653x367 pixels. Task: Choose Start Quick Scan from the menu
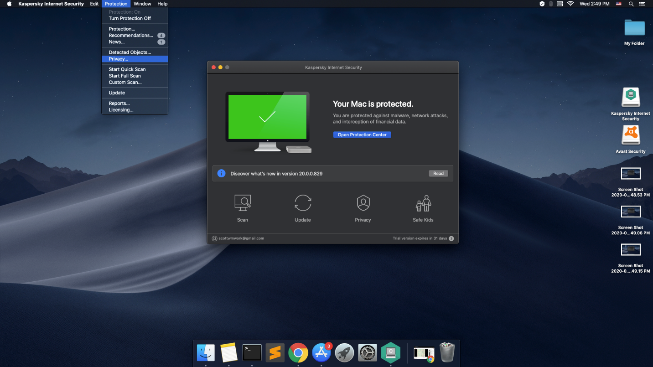click(135, 69)
